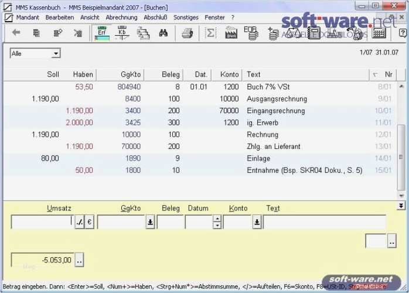Viewport: 409px width, 293px height.
Task: Open the Abrechnung menu
Action: point(121,18)
